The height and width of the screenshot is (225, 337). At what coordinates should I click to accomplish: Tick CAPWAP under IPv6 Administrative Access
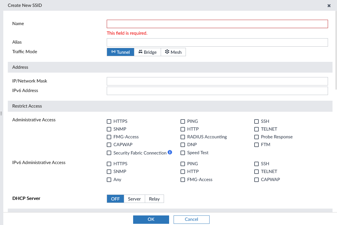pos(256,180)
